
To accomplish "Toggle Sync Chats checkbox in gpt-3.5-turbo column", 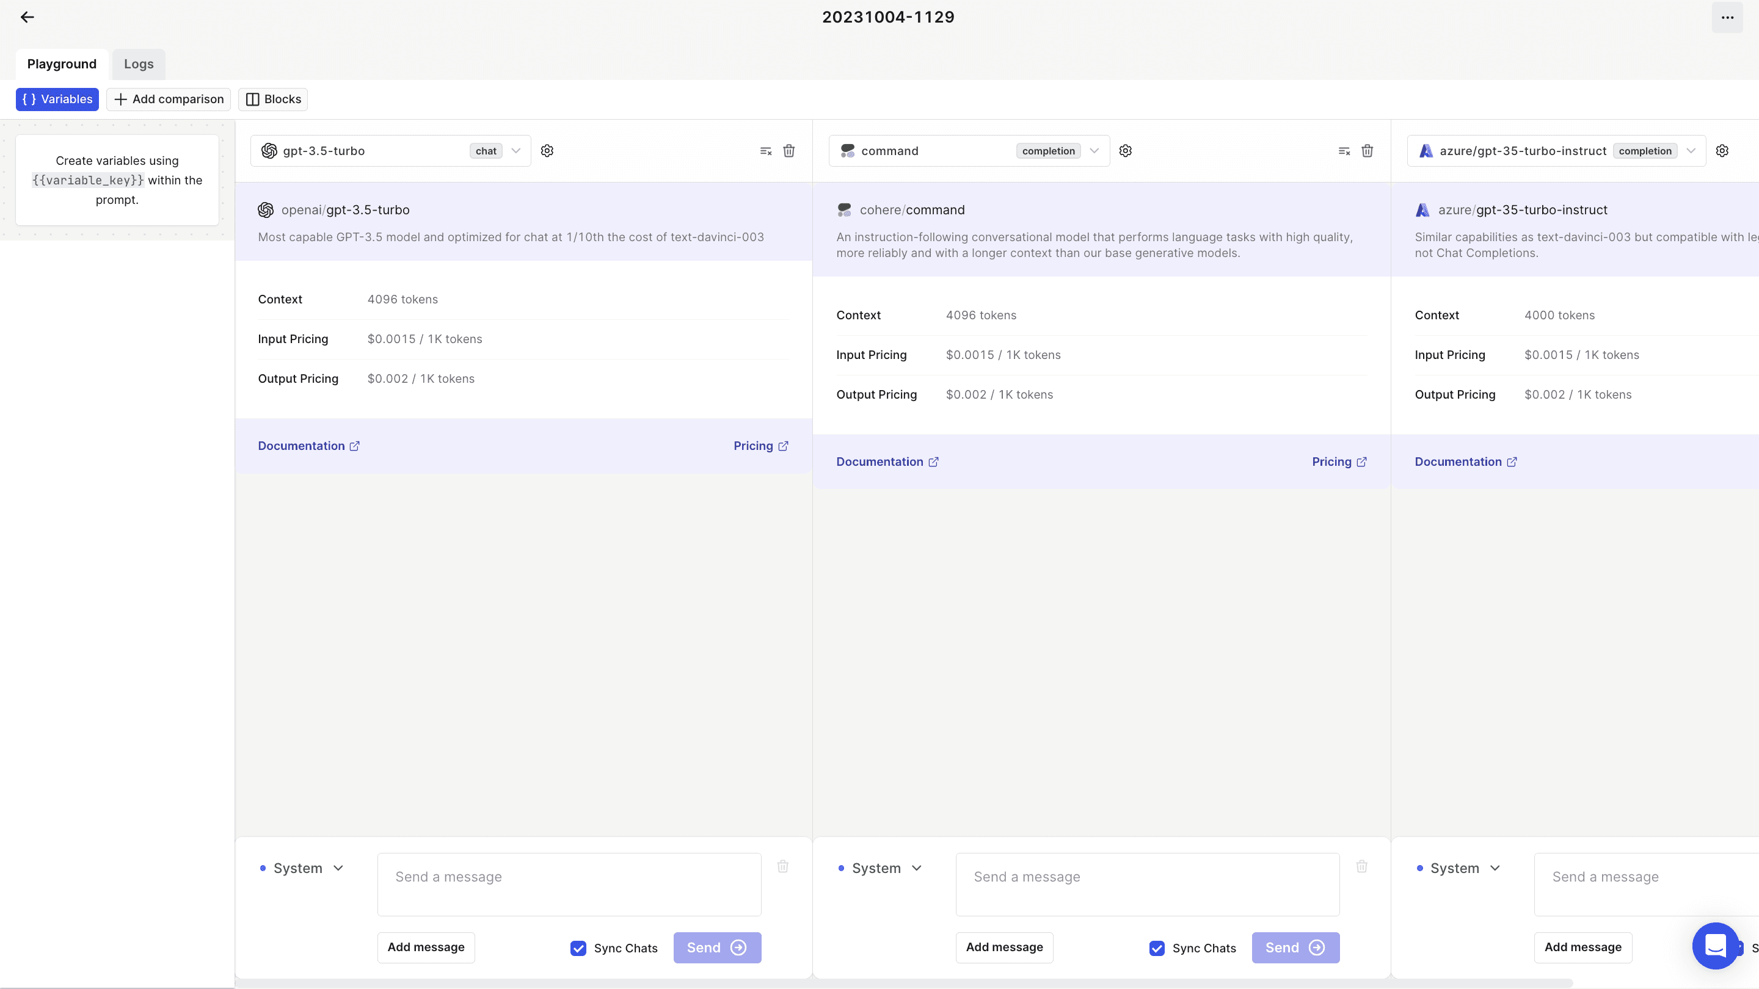I will tap(578, 948).
